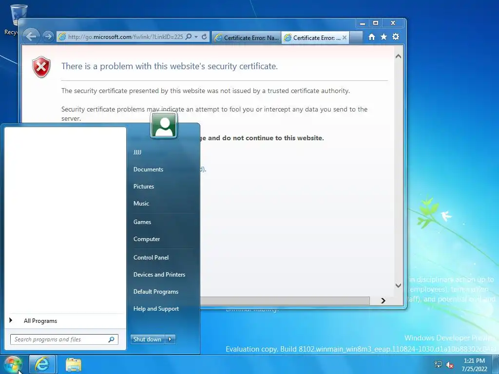Click the bold text 'do not continue to this website.'
Screen dimensions: 499x374
click(x=273, y=138)
